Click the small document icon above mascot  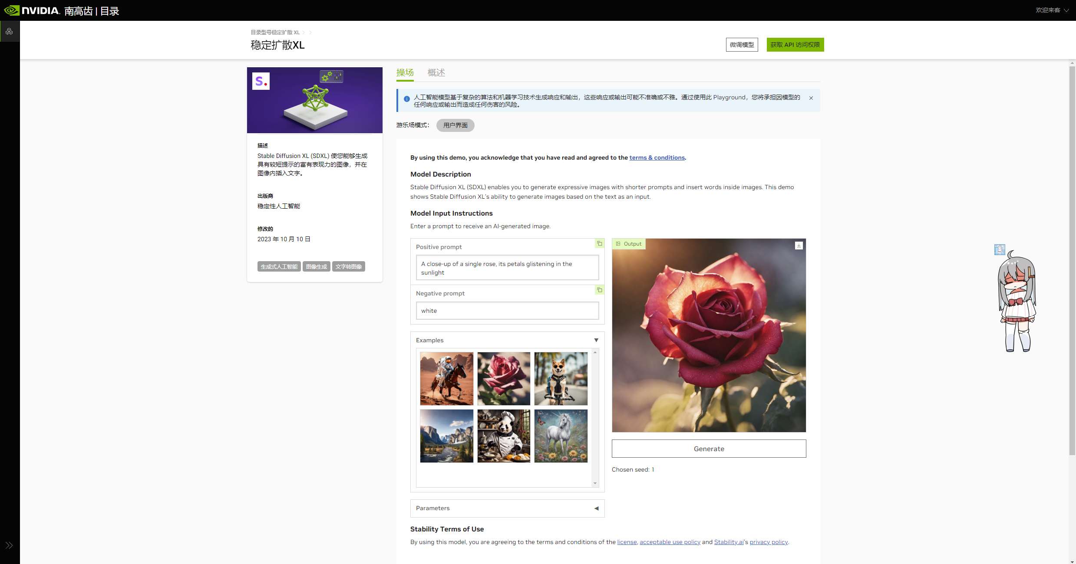coord(1000,249)
